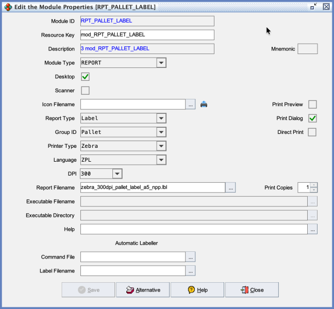
Task: Toggle the Direct Print checkbox
Action: [312, 132]
